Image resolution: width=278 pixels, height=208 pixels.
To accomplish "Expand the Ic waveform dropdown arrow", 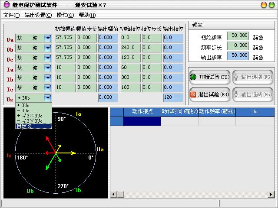I will coord(48,88).
